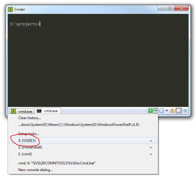The image size is (196, 176).
Task: Open the hamburger settings menu icon
Action: pos(185,111)
